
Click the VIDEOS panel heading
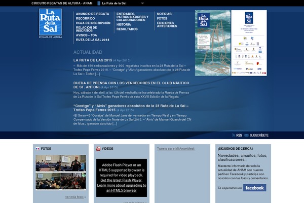pos(107,149)
